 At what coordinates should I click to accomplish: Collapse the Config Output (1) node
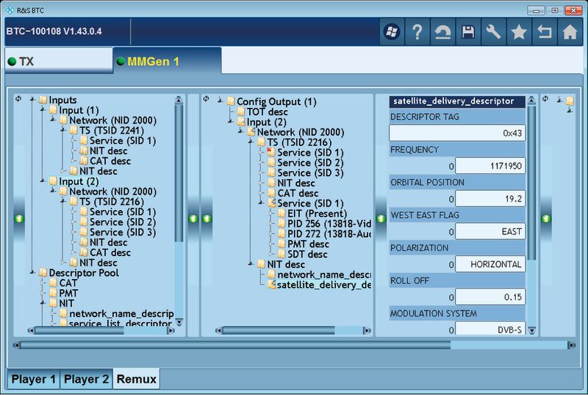coord(220,101)
